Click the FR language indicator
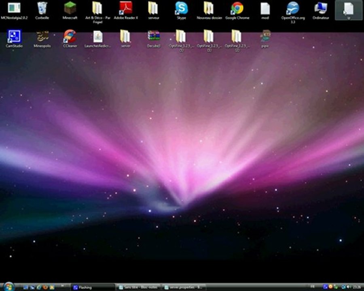The width and height of the screenshot is (364, 291). click(x=313, y=287)
